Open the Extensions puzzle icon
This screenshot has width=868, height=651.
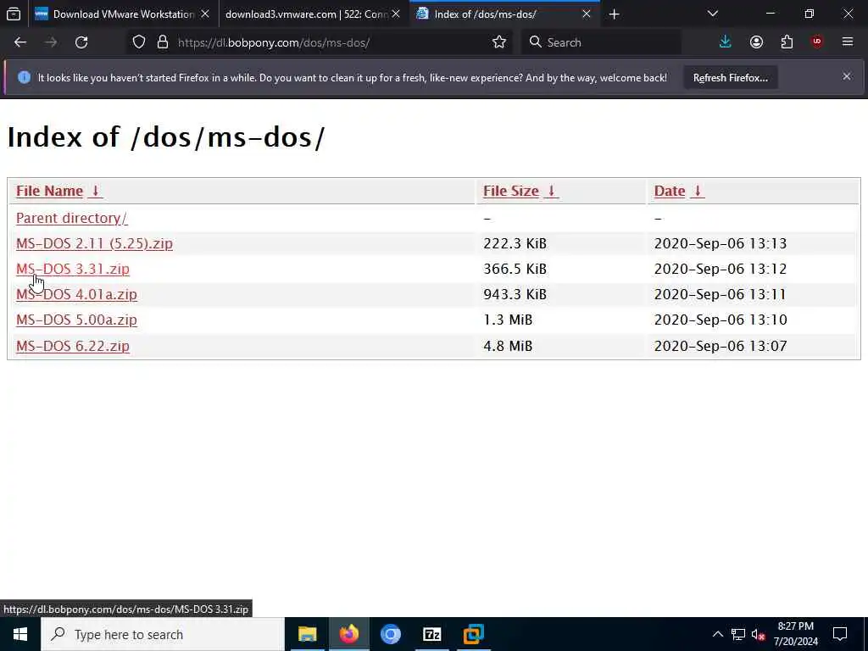click(787, 42)
